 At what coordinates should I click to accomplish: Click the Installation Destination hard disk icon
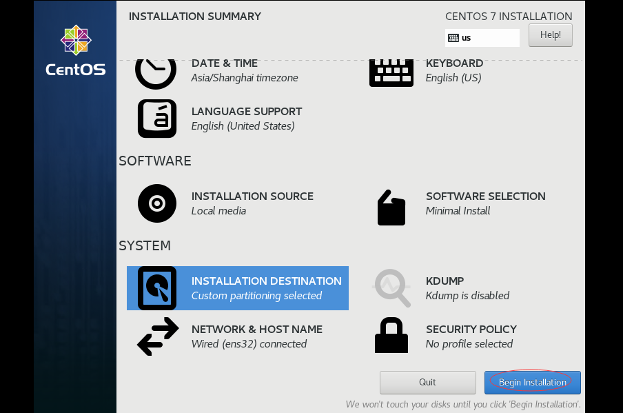pos(157,288)
